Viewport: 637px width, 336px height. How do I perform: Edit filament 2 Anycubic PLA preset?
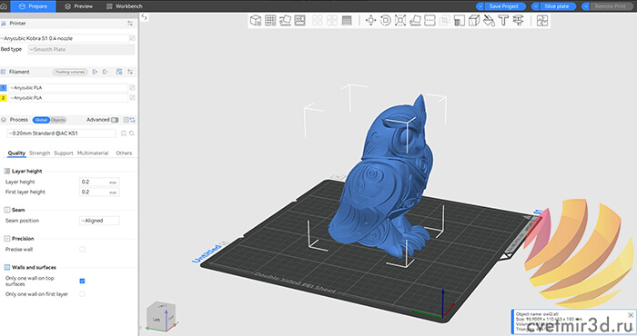tap(132, 98)
